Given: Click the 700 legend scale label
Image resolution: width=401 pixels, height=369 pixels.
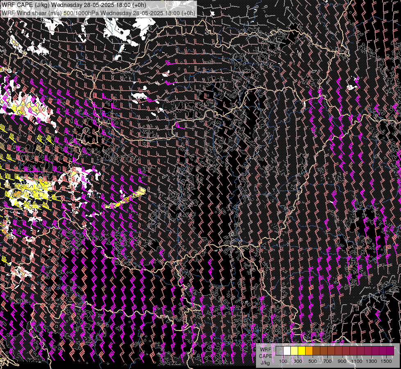Looking at the screenshot, I should click(327, 361).
